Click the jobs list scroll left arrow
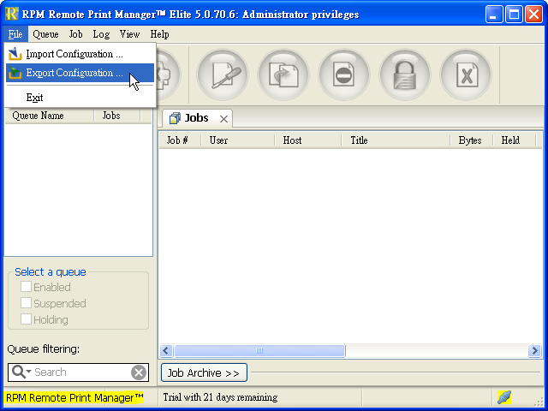The height and width of the screenshot is (411, 548). [166, 350]
